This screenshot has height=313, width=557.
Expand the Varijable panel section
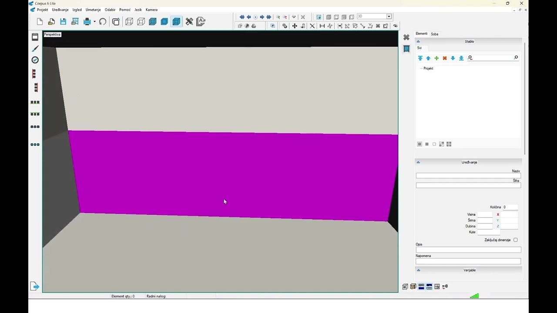click(418, 270)
